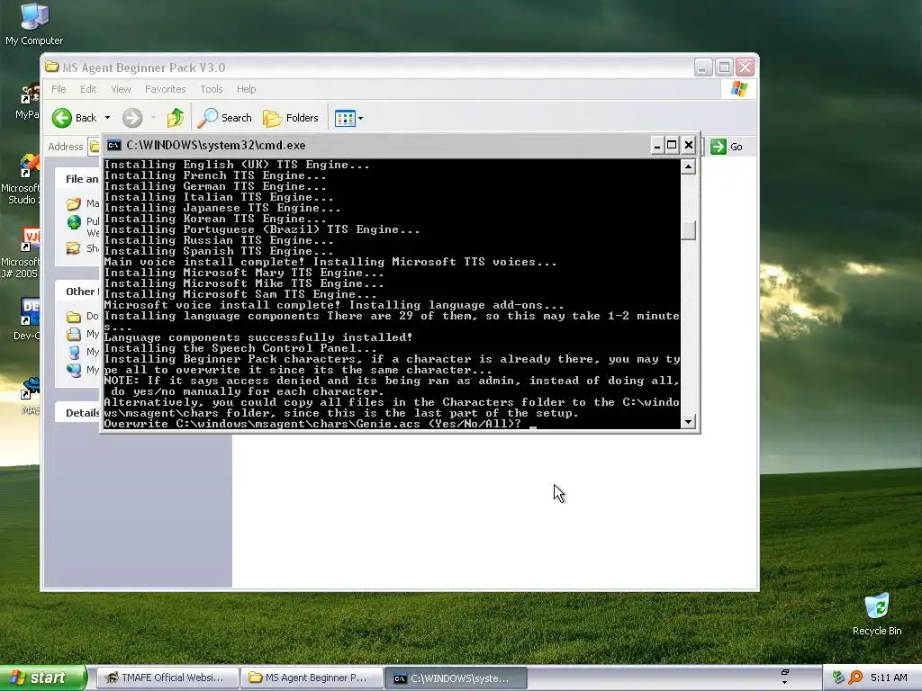Viewport: 922px width, 691px height.
Task: Click the Share this folder task icon
Action: click(x=74, y=248)
